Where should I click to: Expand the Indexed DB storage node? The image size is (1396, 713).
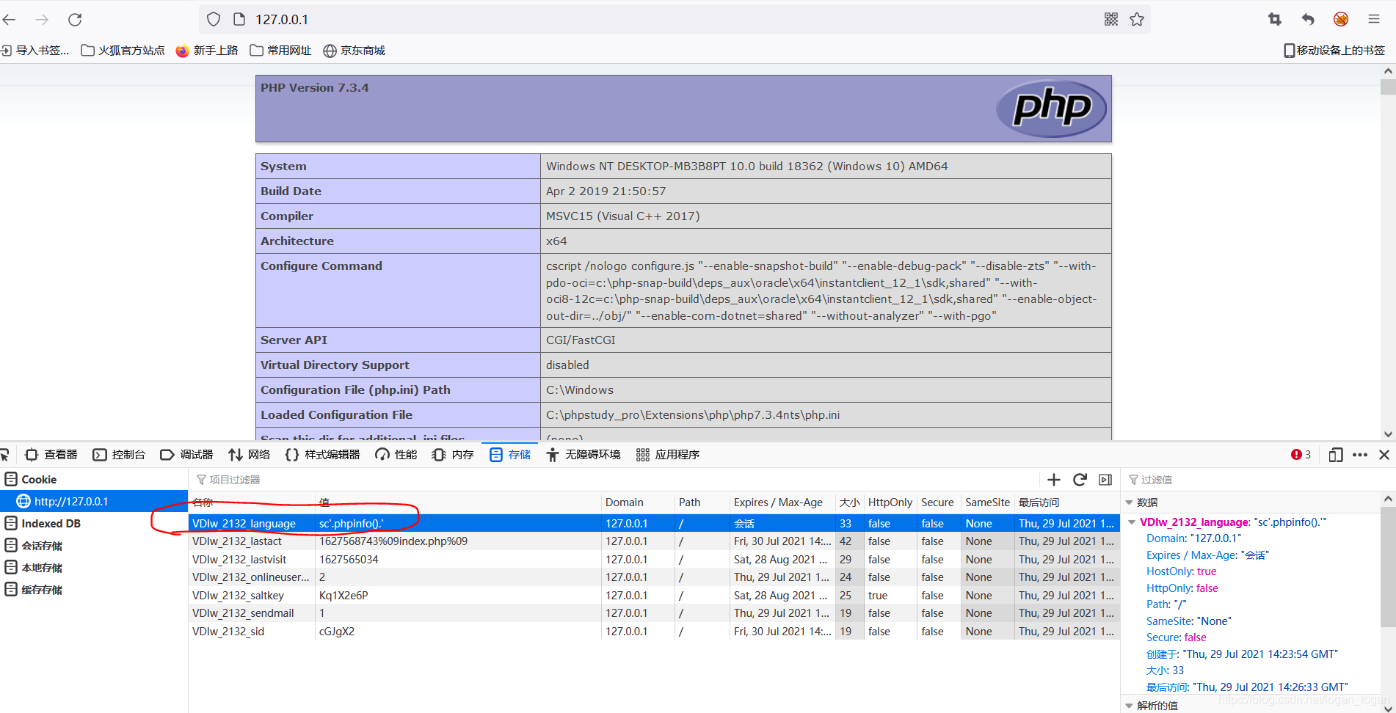(43, 523)
